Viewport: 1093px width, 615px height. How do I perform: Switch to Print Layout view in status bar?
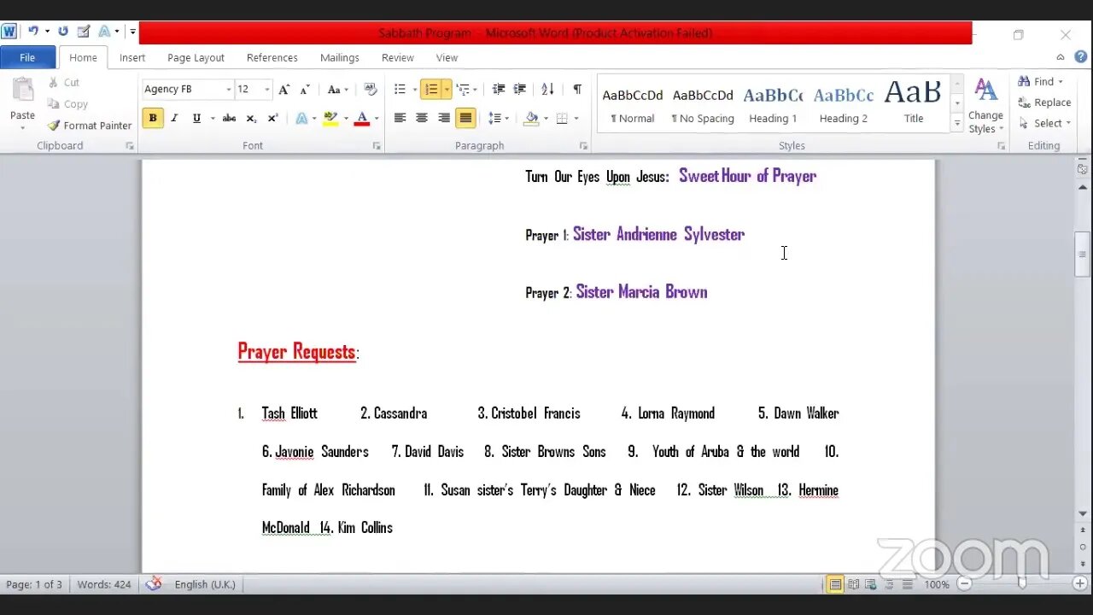(x=835, y=584)
